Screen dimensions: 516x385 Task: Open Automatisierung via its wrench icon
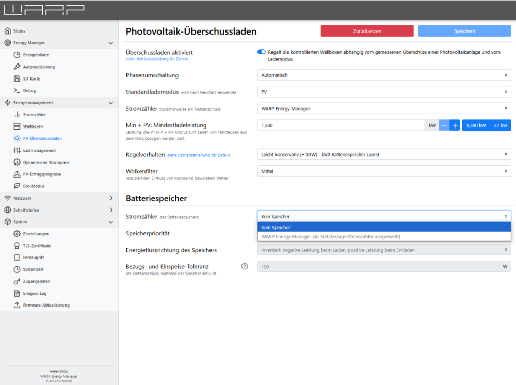click(17, 67)
